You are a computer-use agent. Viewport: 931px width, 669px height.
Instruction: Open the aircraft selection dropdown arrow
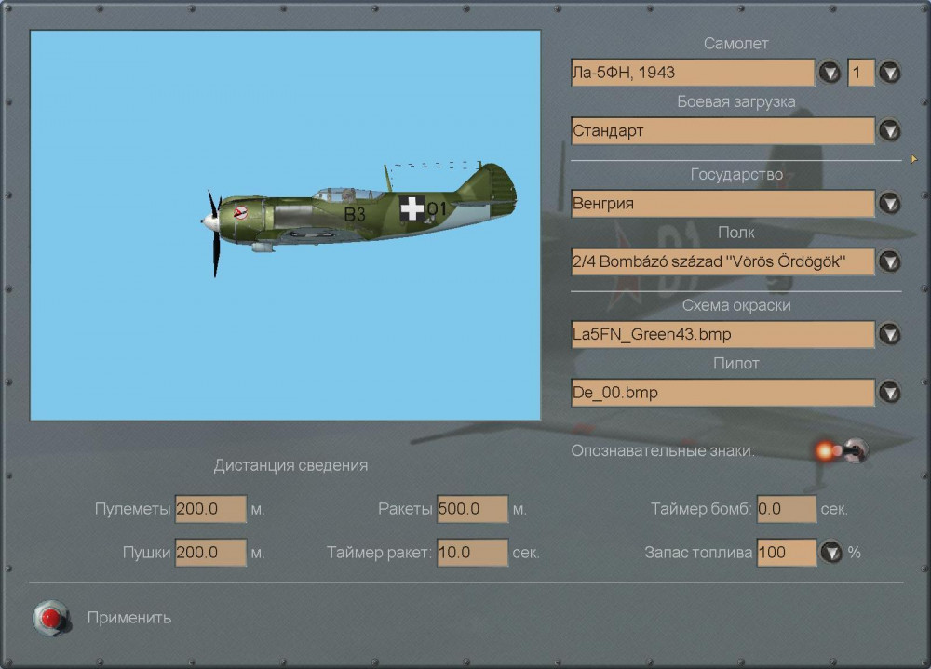830,73
